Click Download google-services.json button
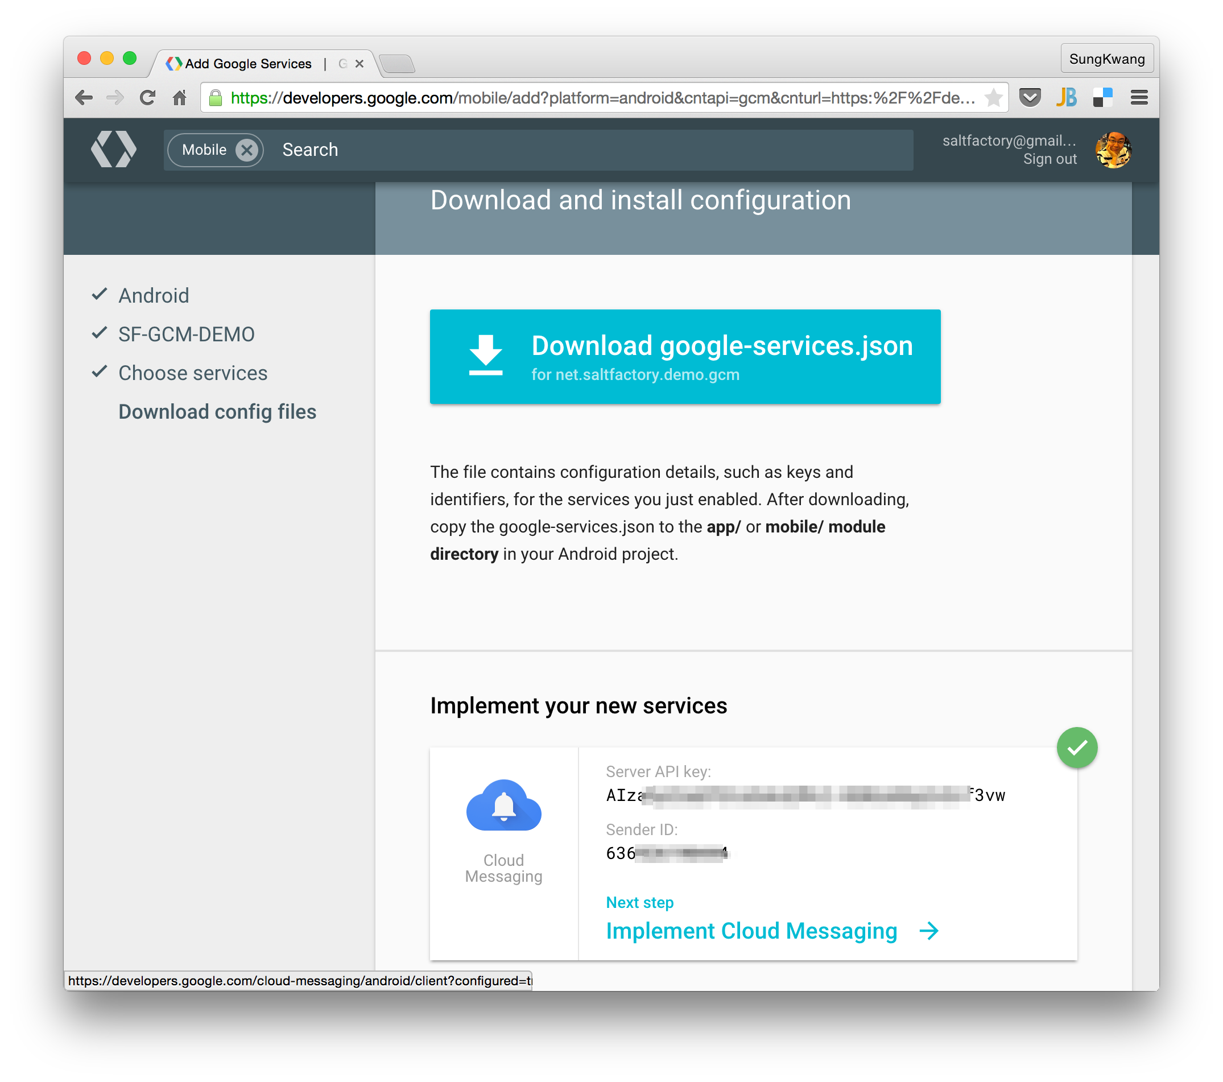 685,357
